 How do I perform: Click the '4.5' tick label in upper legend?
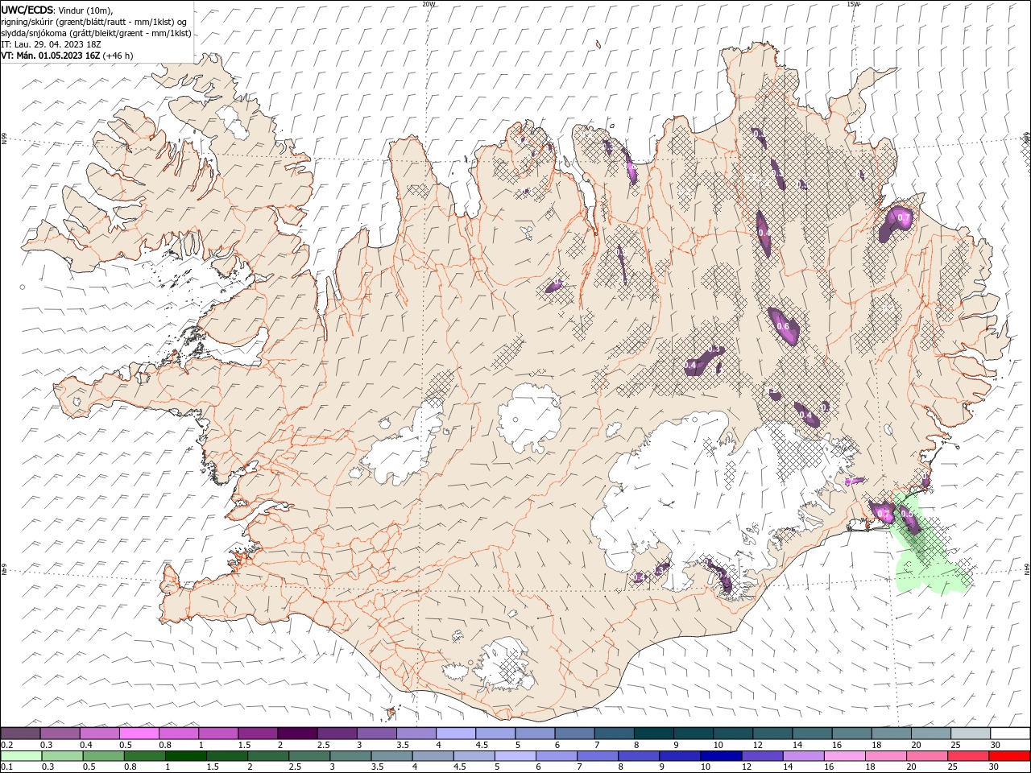coord(482,744)
